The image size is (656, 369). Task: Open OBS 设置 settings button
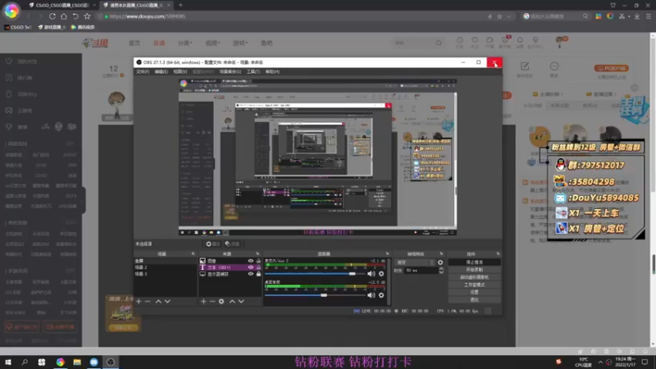474,292
